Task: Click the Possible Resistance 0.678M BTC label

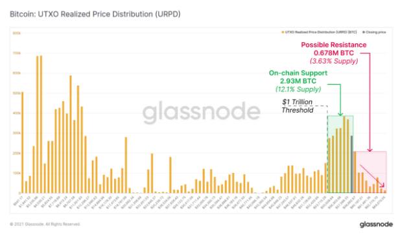Action: (x=334, y=52)
